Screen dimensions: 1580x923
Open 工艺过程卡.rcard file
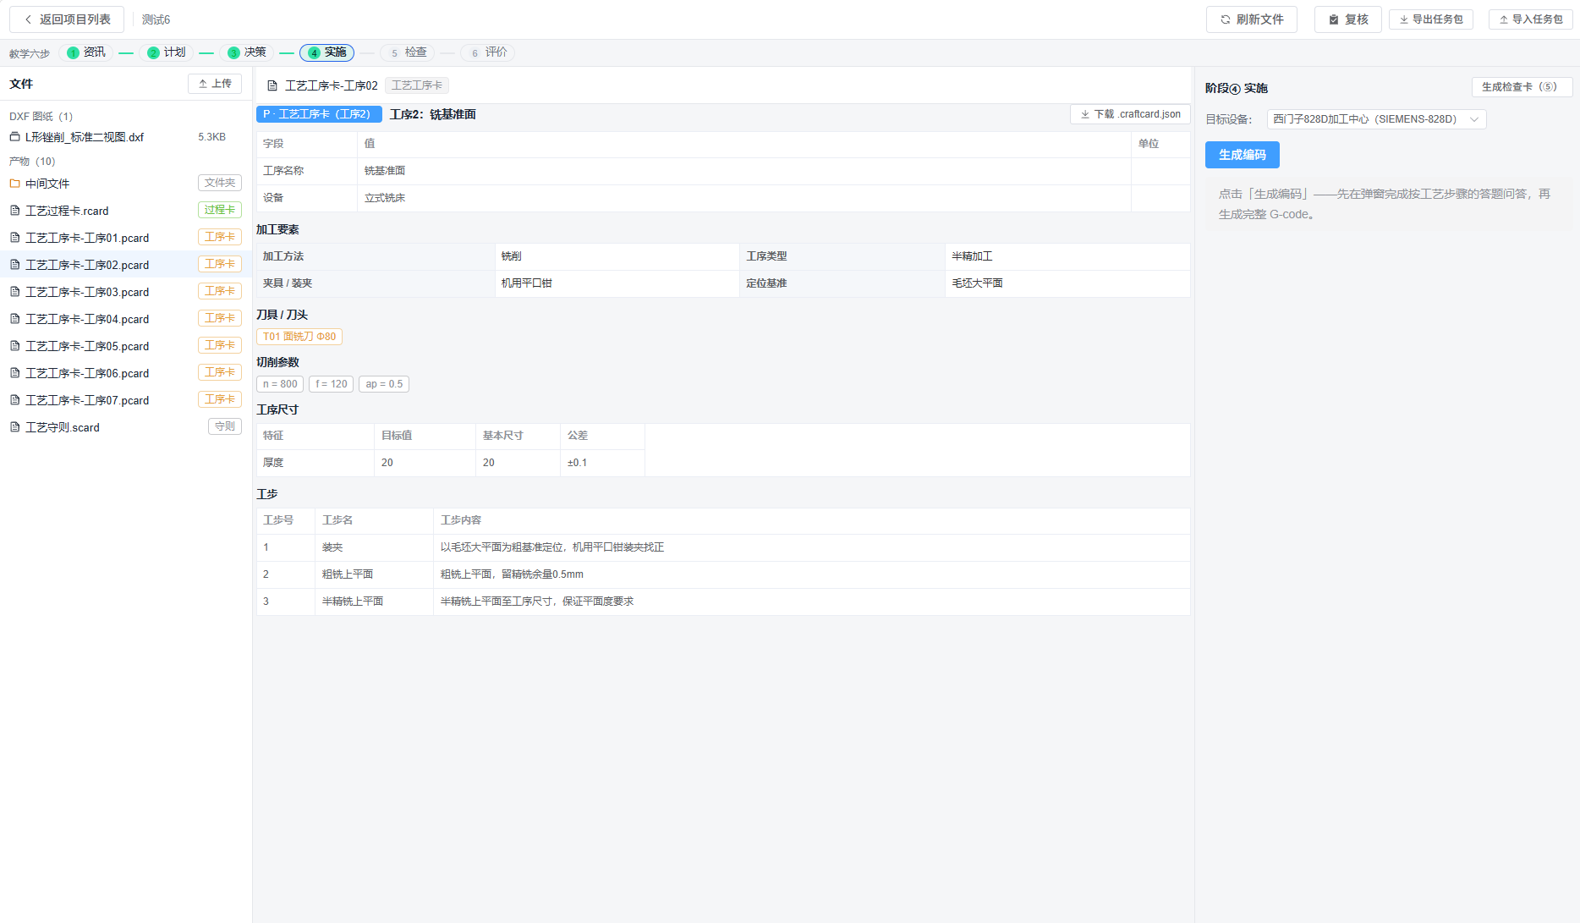[126, 211]
